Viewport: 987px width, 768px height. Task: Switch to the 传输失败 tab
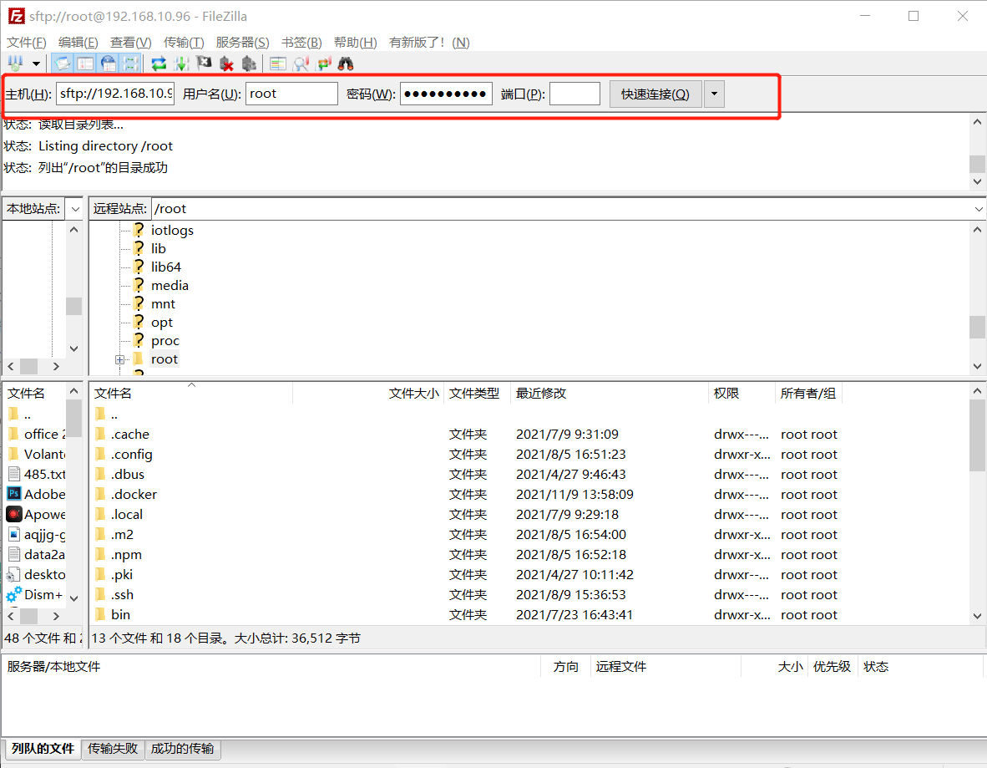click(113, 749)
